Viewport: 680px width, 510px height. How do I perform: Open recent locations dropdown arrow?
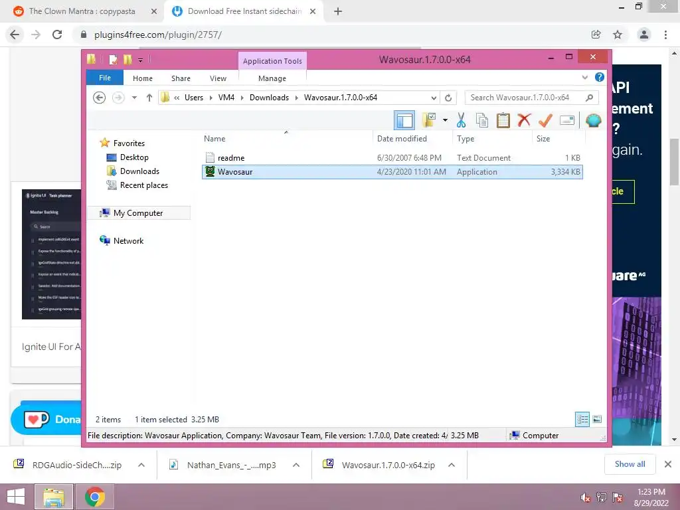pos(134,98)
